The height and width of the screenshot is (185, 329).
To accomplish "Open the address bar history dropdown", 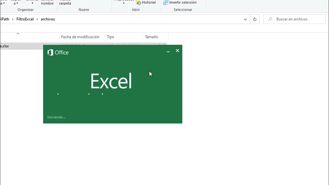I will [x=245, y=19].
